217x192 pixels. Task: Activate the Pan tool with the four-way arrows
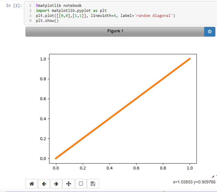(69, 184)
